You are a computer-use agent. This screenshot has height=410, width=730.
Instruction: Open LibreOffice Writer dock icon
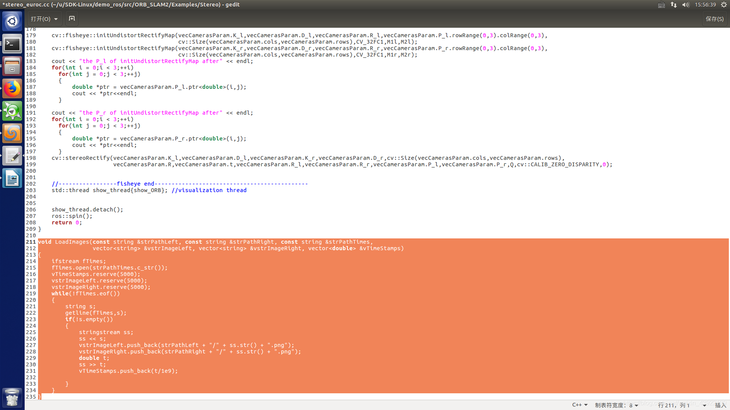coord(12,178)
